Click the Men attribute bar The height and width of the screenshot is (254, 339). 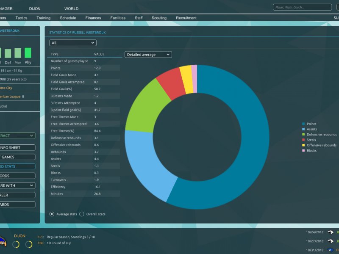coord(18,53)
